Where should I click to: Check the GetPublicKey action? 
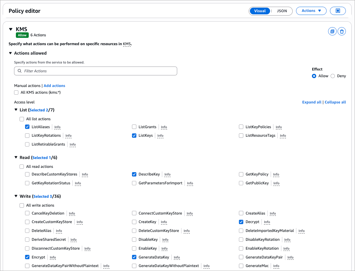[x=241, y=183]
